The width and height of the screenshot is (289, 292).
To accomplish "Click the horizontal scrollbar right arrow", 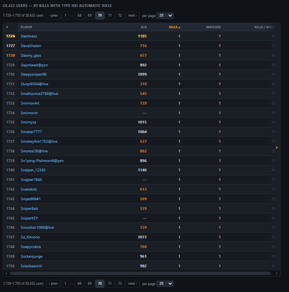I will click(x=277, y=273).
